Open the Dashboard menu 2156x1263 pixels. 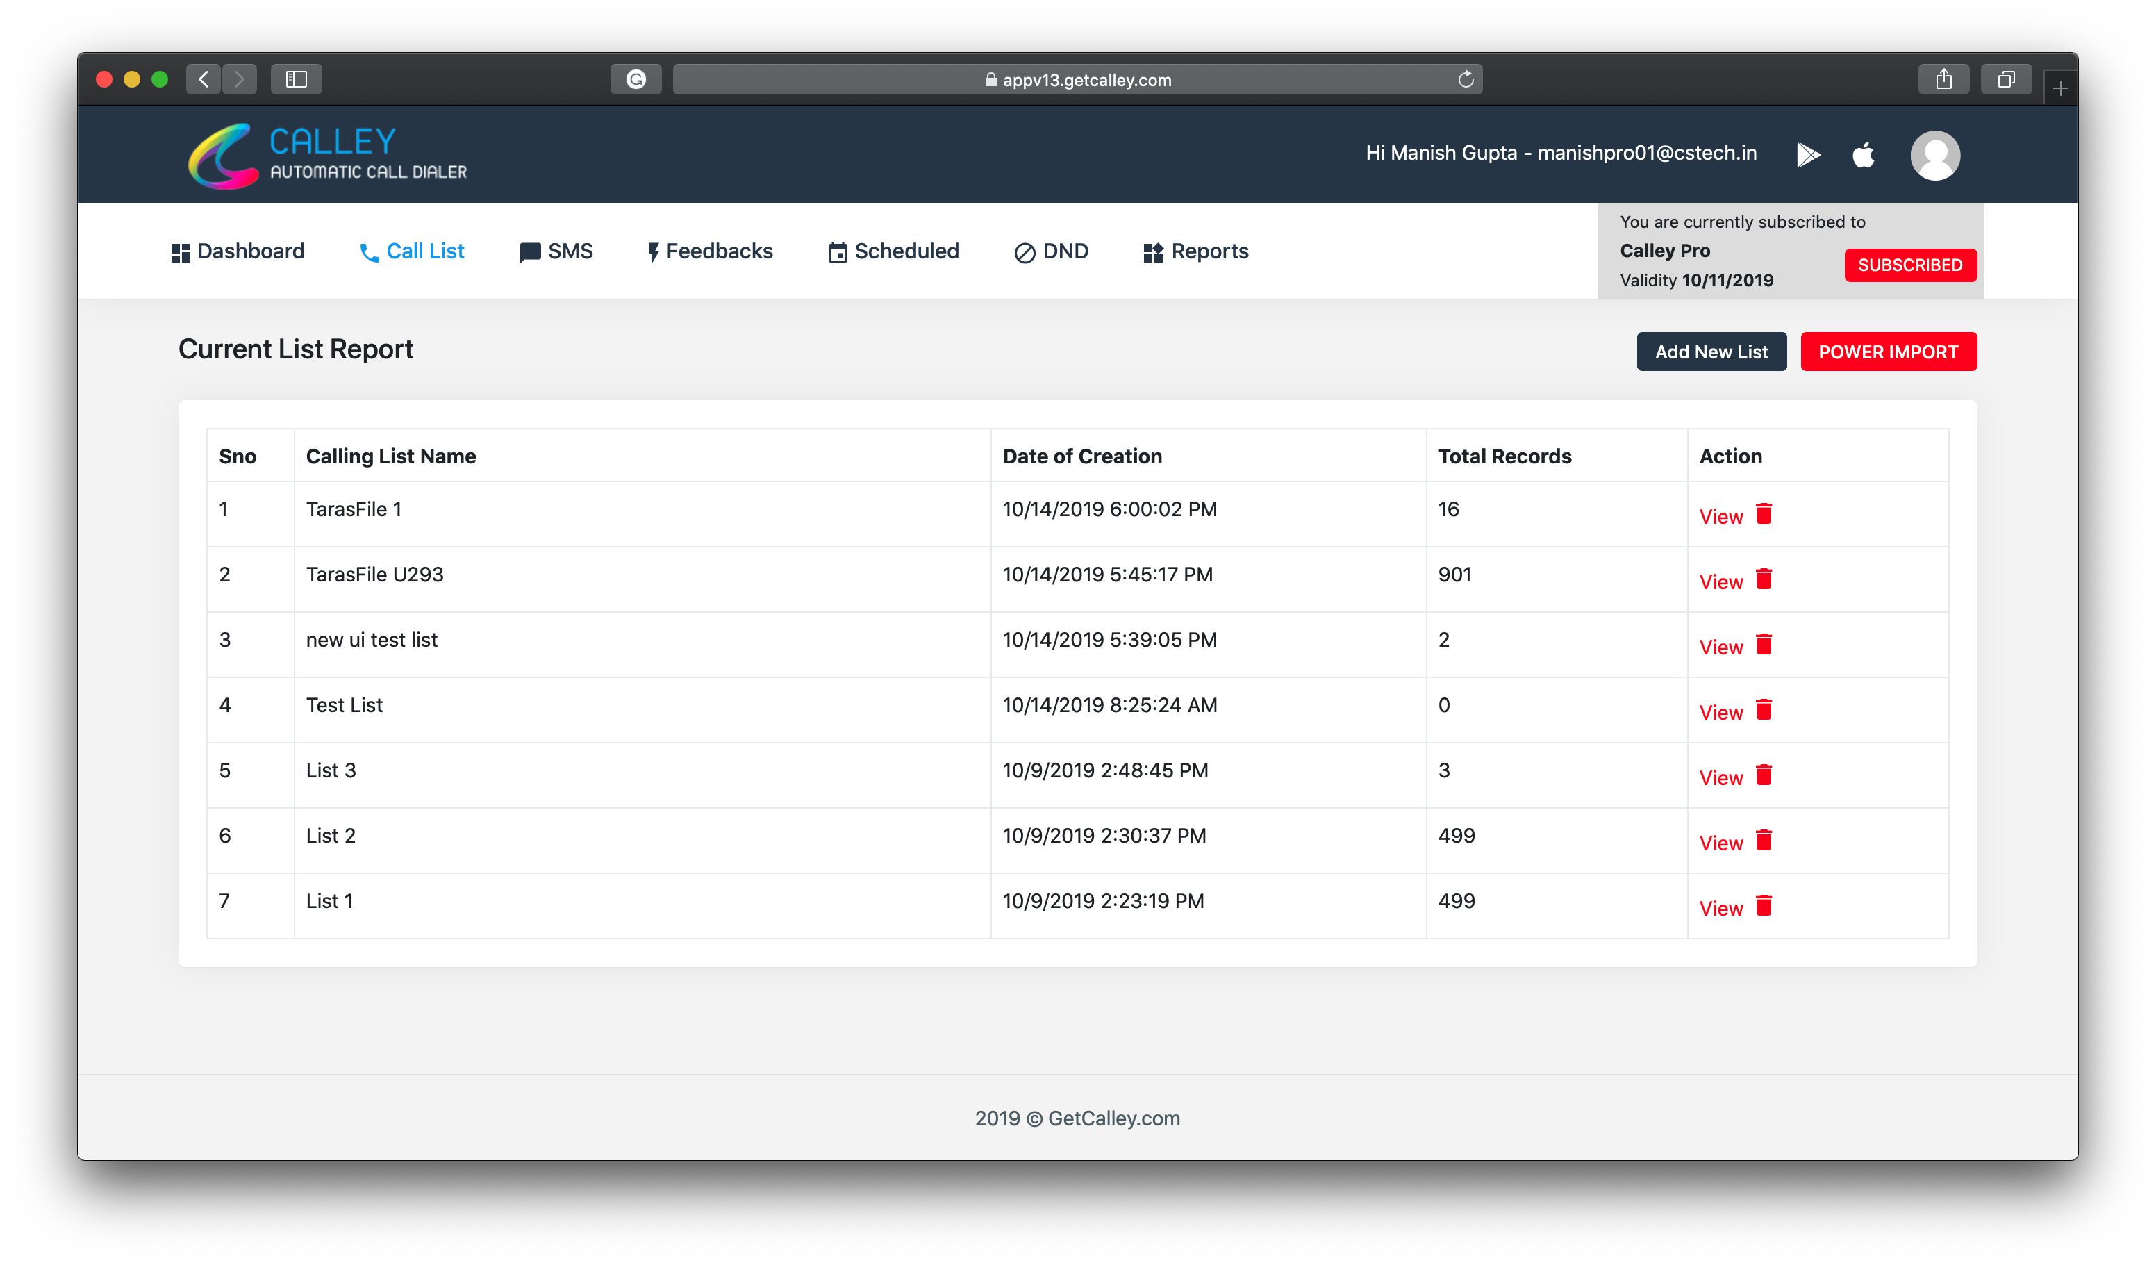(x=238, y=251)
